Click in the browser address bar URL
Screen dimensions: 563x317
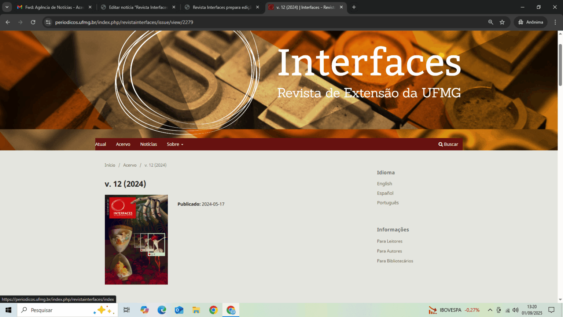pyautogui.click(x=220, y=22)
